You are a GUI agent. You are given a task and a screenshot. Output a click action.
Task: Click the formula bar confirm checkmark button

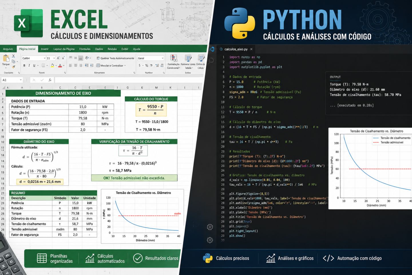click(42, 80)
